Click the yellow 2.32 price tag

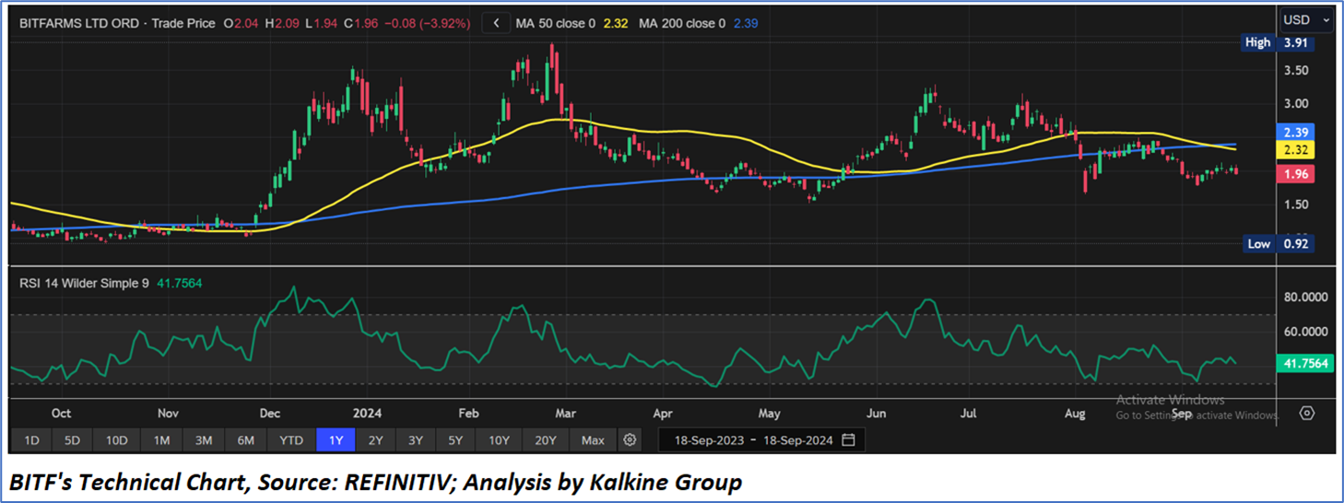(x=1297, y=150)
